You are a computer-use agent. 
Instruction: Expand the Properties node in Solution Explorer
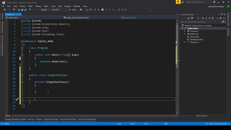[184, 31]
